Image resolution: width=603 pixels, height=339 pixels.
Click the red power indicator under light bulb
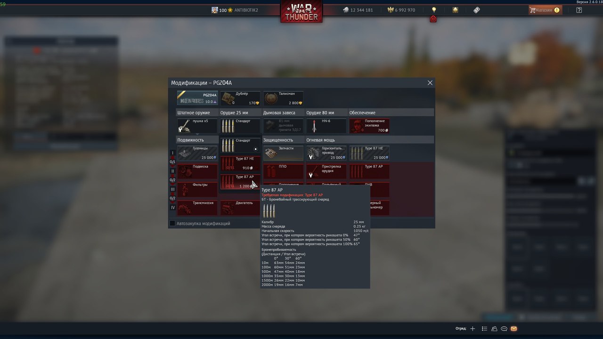[x=433, y=19]
